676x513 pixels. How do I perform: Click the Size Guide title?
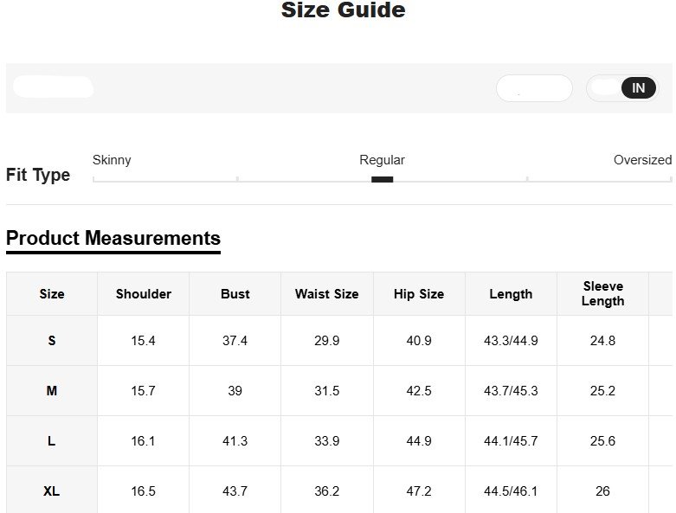pos(343,11)
